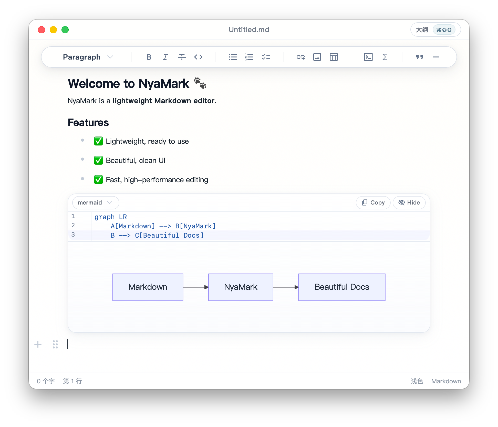Insert a horizontal rule
Image resolution: width=498 pixels, height=427 pixels.
click(x=436, y=57)
